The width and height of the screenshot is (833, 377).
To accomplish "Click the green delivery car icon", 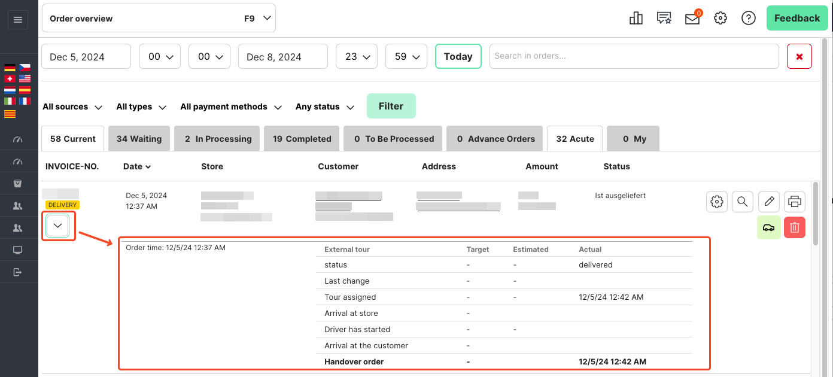I will pyautogui.click(x=769, y=227).
